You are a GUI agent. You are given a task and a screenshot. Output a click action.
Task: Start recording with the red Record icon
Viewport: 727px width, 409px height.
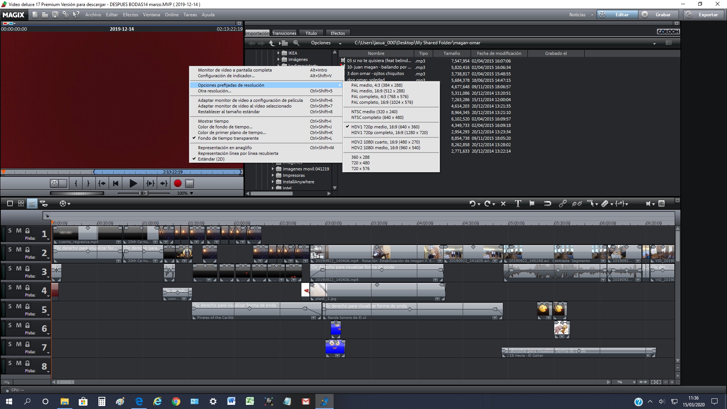coord(178,183)
